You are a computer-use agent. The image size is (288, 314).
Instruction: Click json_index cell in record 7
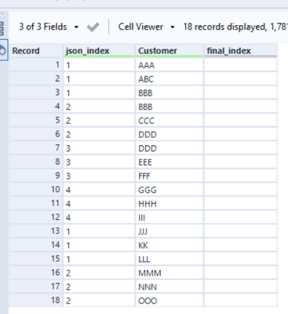[x=99, y=148]
